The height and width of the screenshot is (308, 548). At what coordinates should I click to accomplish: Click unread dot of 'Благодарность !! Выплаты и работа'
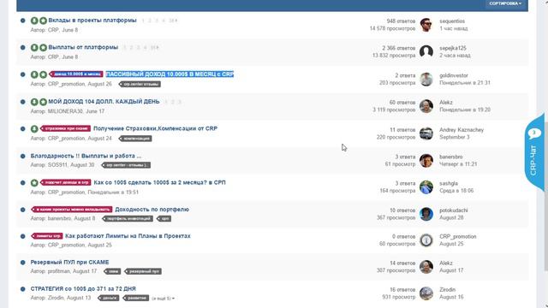23,156
